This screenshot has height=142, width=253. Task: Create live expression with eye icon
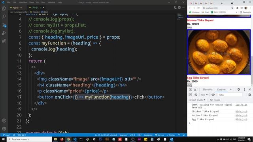click(x=213, y=95)
